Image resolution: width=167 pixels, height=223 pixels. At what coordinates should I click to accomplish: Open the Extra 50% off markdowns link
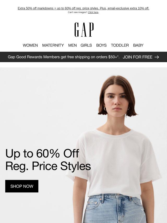[83, 8]
